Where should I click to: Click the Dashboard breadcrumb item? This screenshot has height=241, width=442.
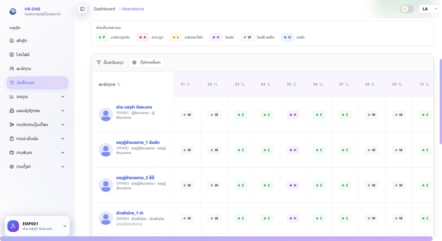104,9
